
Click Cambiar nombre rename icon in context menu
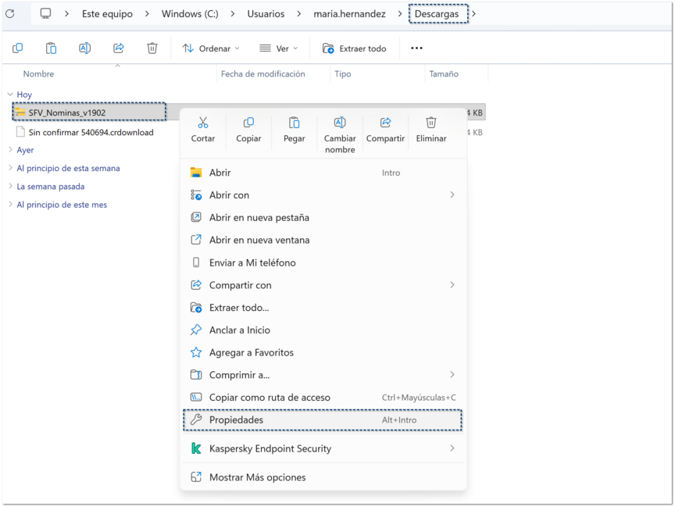[x=340, y=123]
